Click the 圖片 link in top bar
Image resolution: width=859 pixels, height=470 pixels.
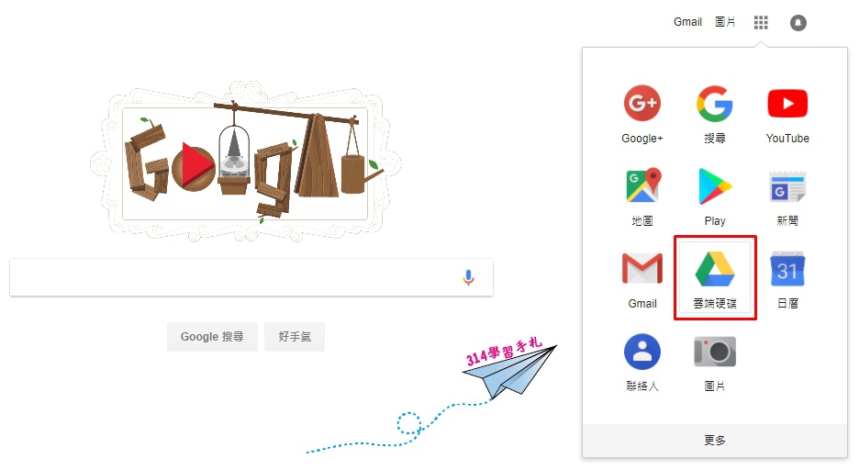(725, 22)
